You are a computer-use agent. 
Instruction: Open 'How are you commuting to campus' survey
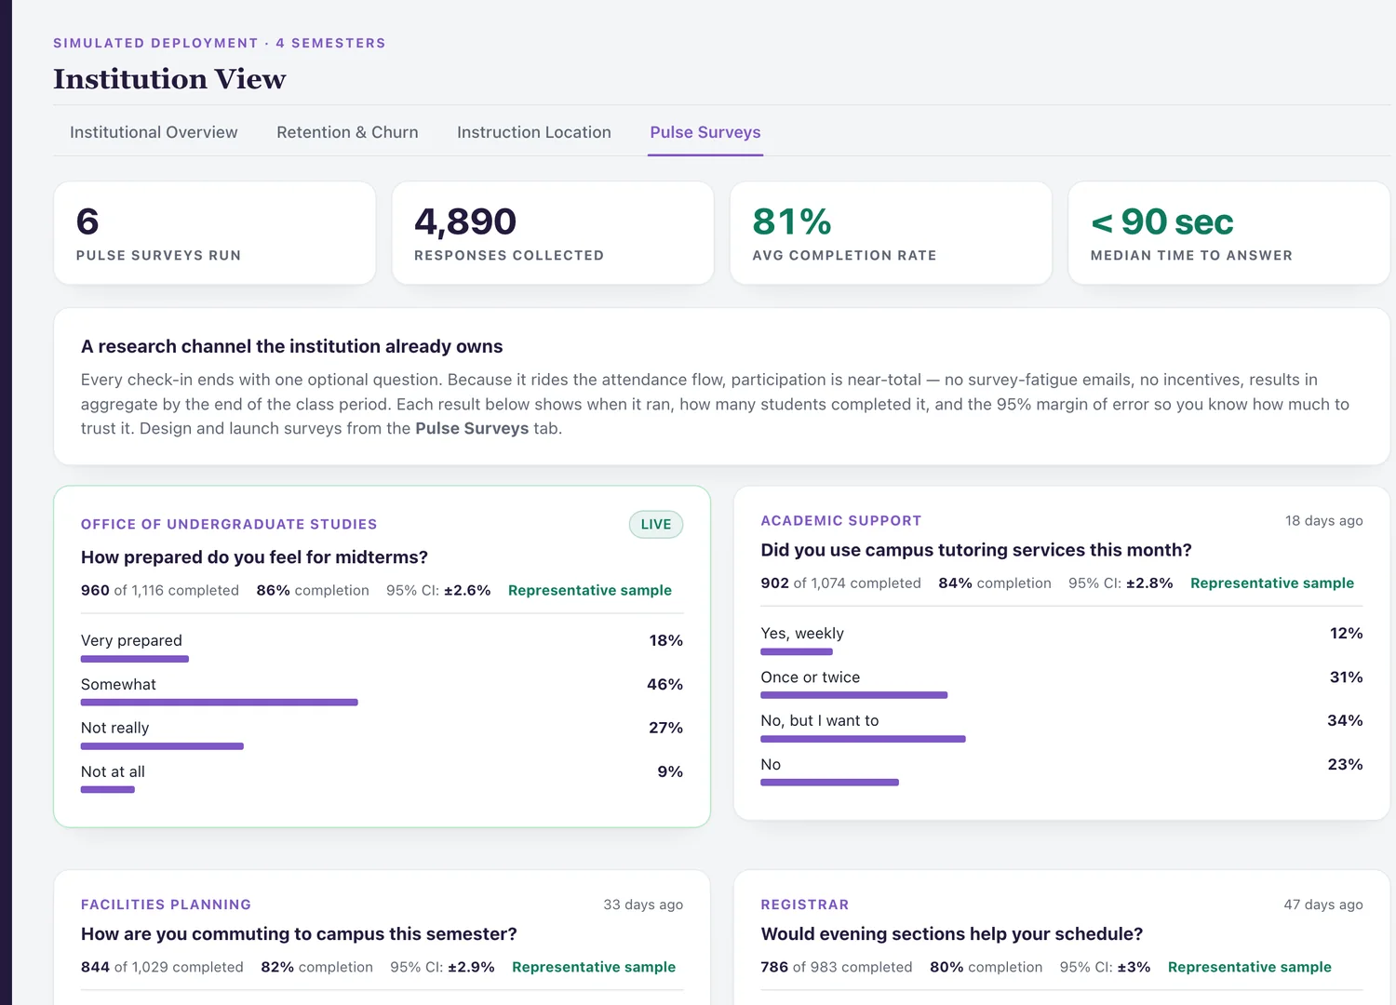point(299,933)
